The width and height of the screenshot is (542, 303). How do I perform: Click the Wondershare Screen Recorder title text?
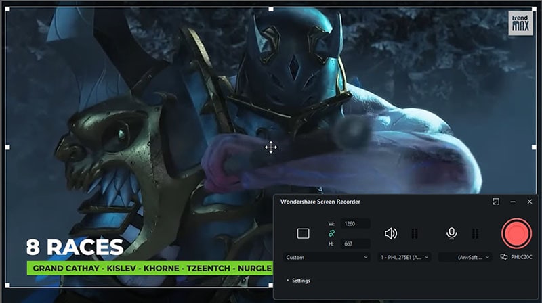coord(320,202)
